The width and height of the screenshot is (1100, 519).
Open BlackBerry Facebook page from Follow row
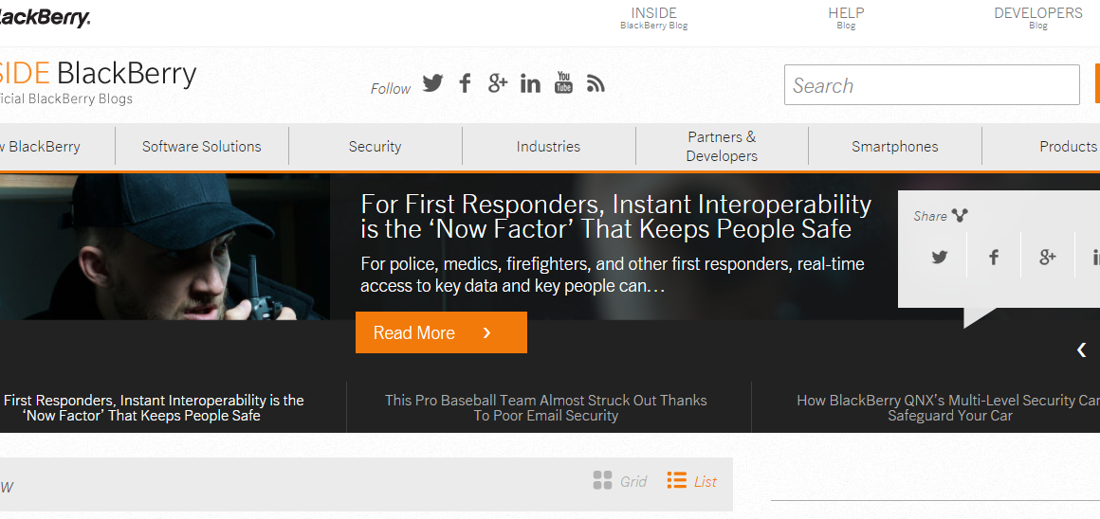465,83
